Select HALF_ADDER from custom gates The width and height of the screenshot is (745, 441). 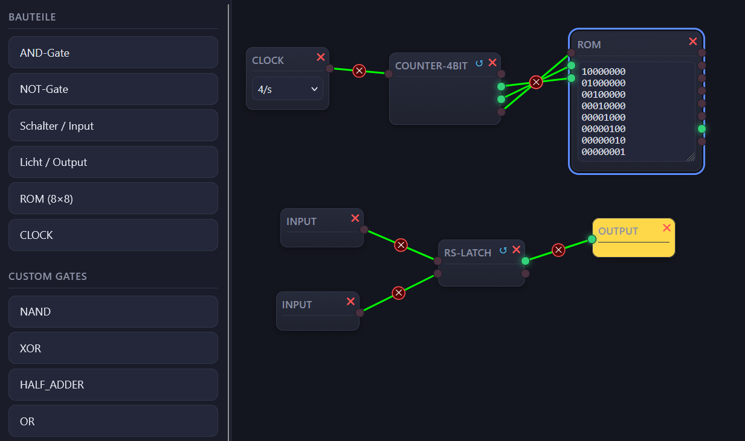[x=113, y=384]
